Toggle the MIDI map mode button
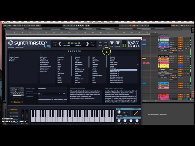 click(182, 26)
